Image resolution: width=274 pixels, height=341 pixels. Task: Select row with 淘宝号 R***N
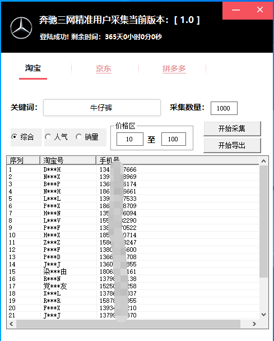133,279
